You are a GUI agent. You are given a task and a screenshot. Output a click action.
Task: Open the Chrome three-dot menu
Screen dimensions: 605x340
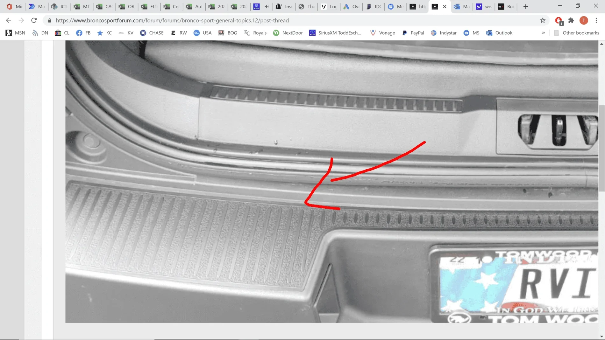(596, 20)
